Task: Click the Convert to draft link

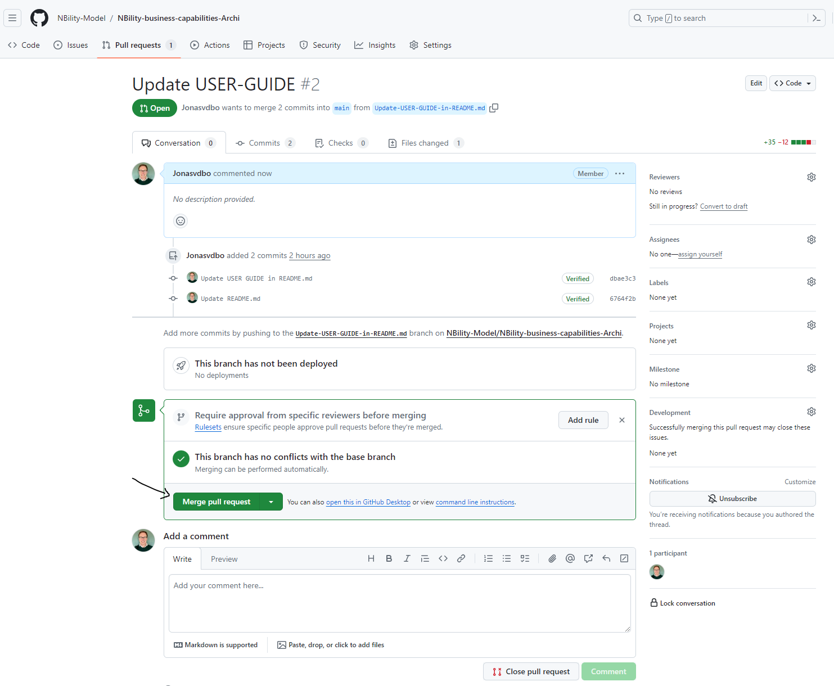Action: coord(723,206)
